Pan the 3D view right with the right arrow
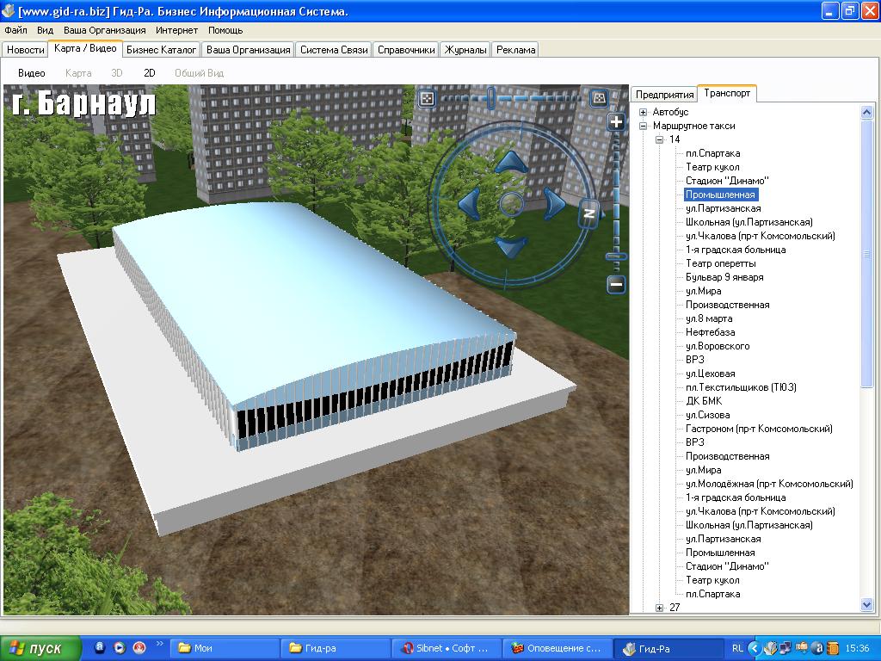The width and height of the screenshot is (881, 661). tap(552, 204)
